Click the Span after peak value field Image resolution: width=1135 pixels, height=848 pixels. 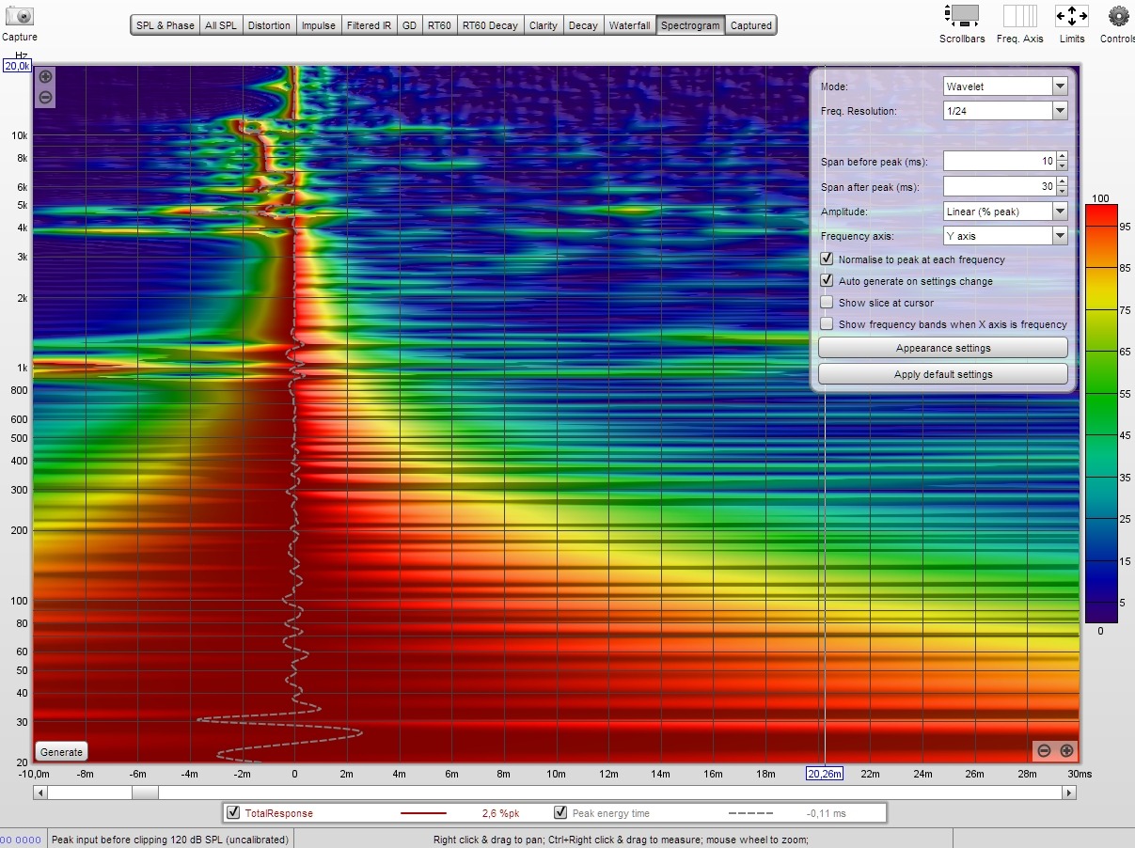pyautogui.click(x=1000, y=186)
